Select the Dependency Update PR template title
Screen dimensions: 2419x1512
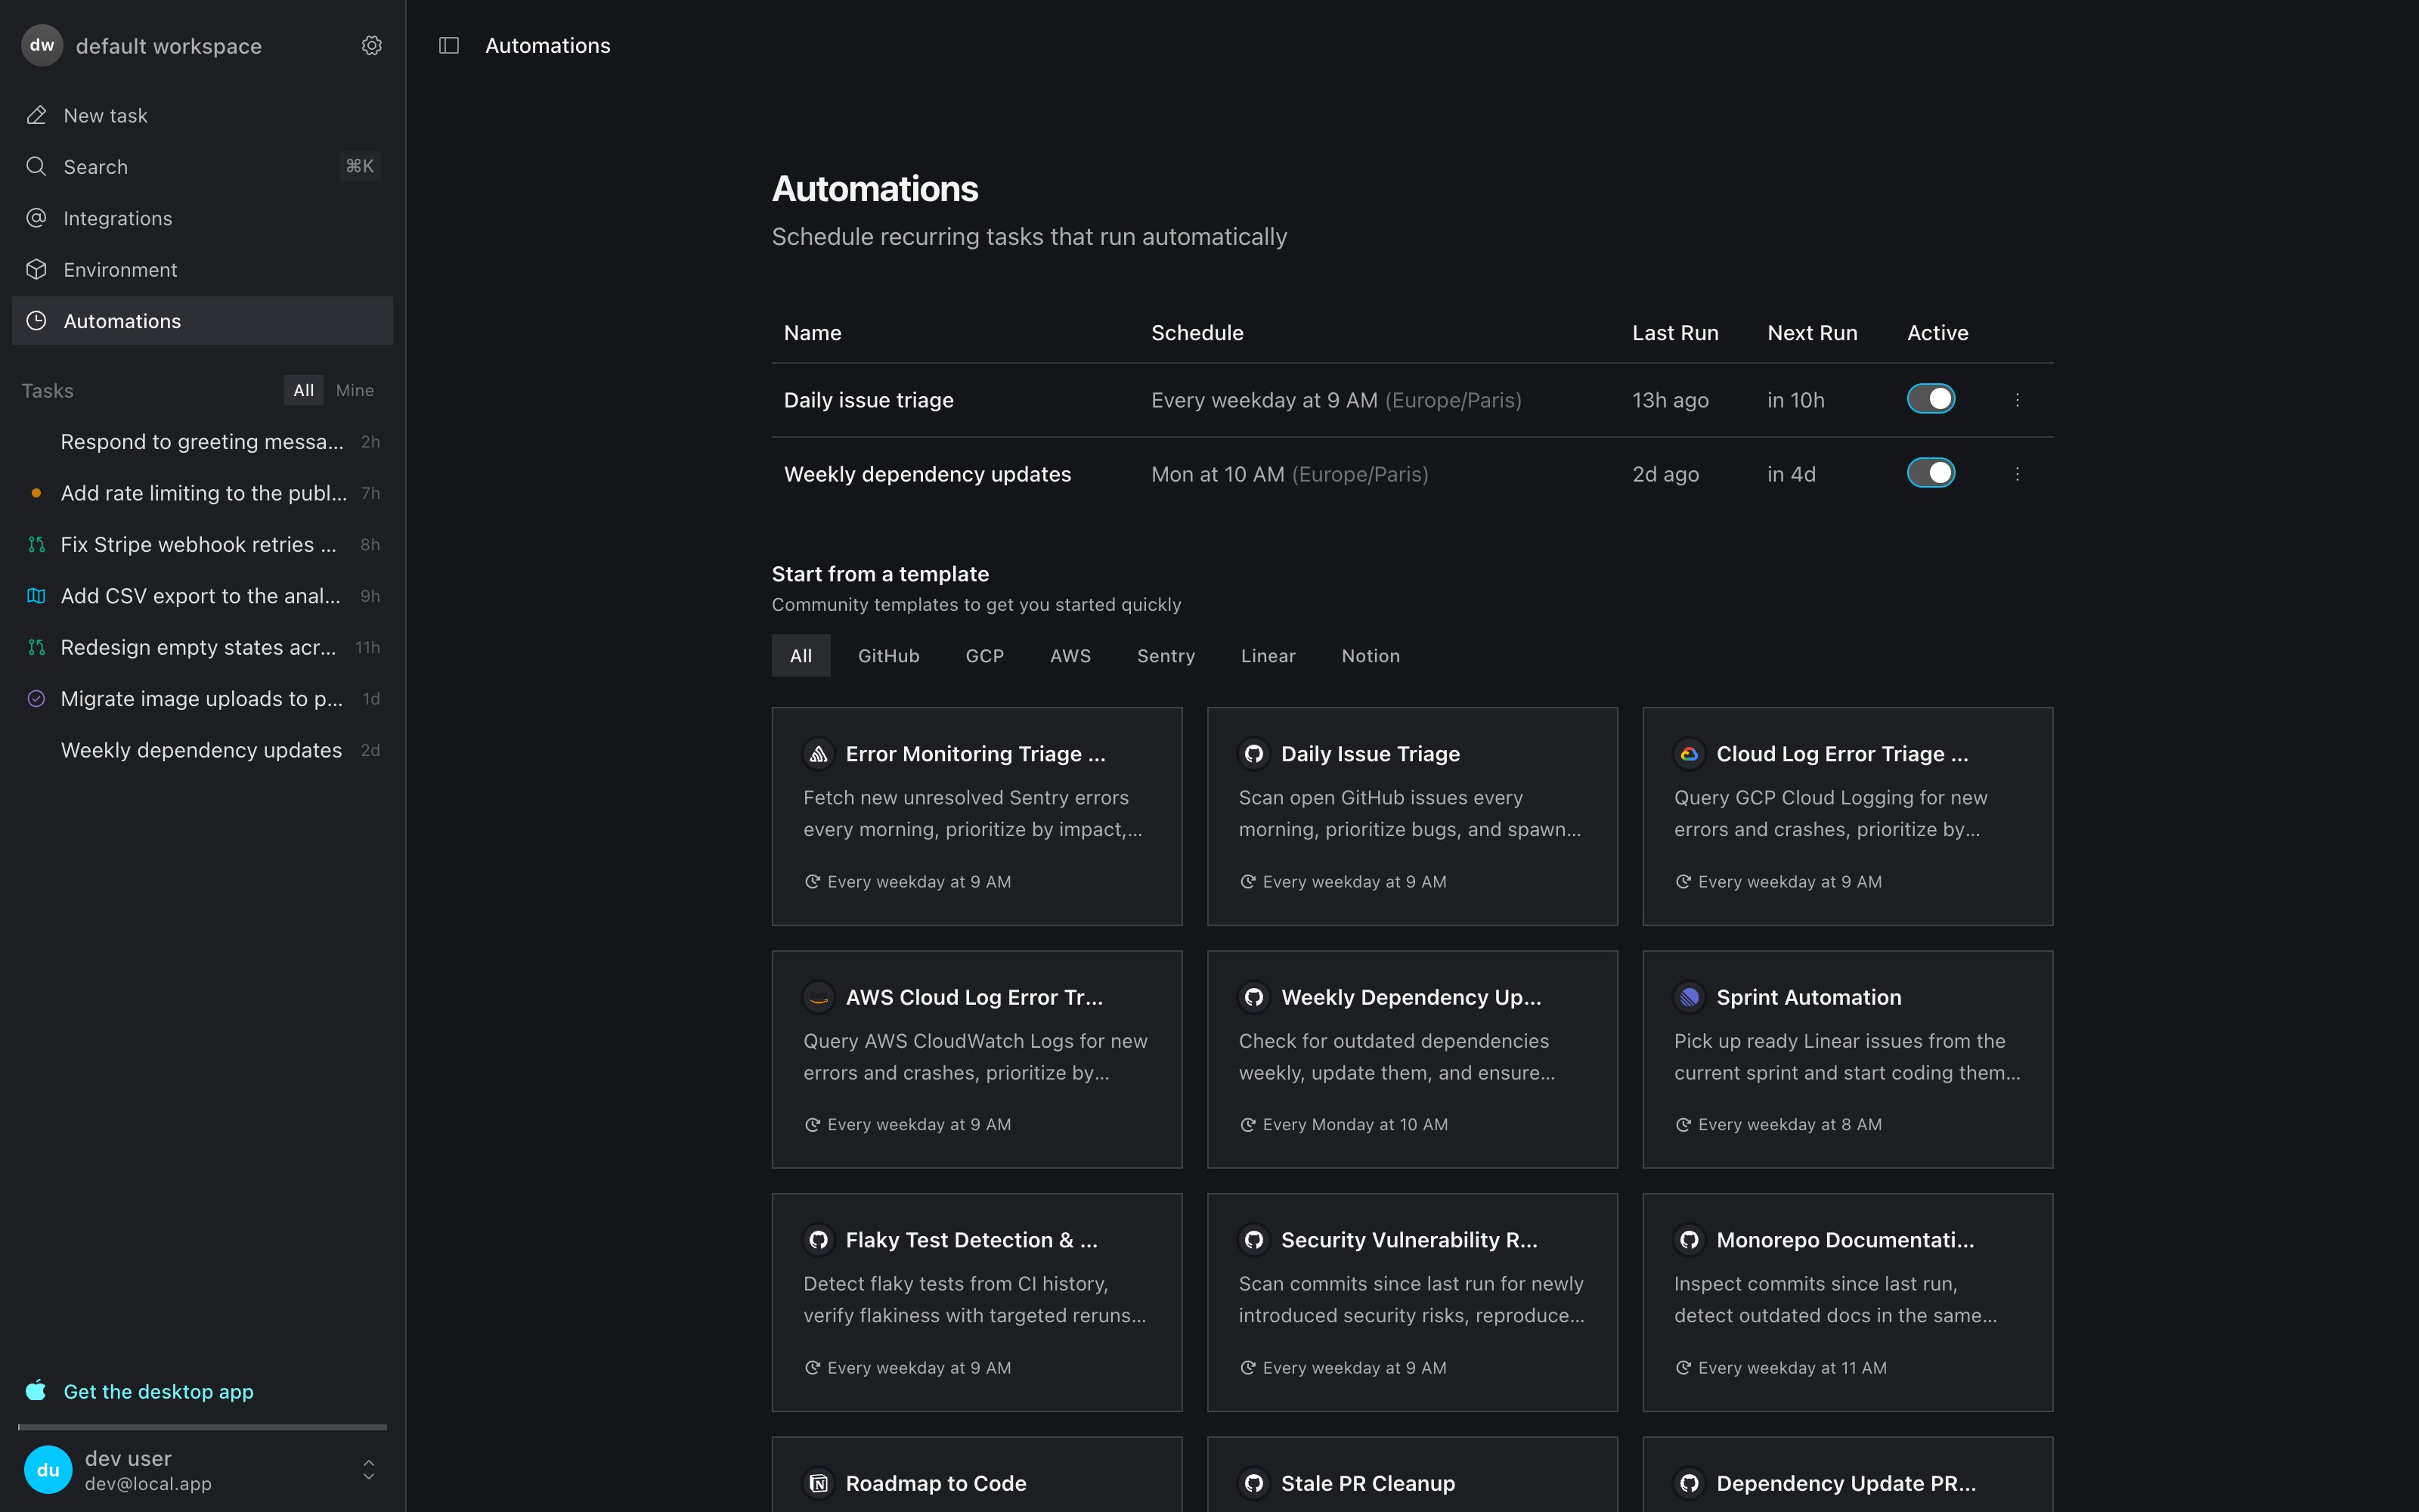click(1845, 1483)
